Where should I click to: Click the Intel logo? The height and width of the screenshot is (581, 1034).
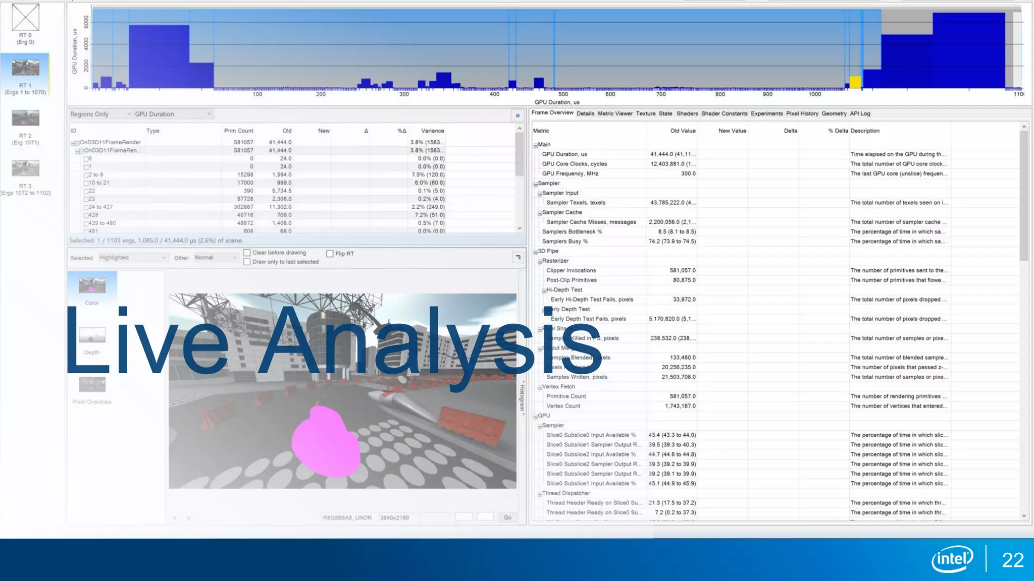[x=952, y=559]
